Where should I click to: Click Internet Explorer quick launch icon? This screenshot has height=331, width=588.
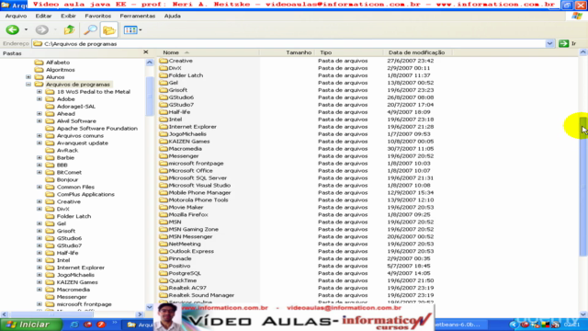pyautogui.click(x=74, y=325)
